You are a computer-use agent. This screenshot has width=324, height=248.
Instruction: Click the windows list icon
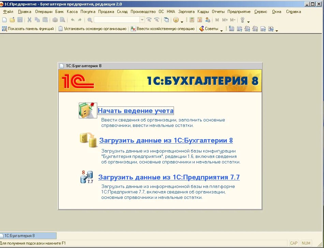tap(166, 20)
